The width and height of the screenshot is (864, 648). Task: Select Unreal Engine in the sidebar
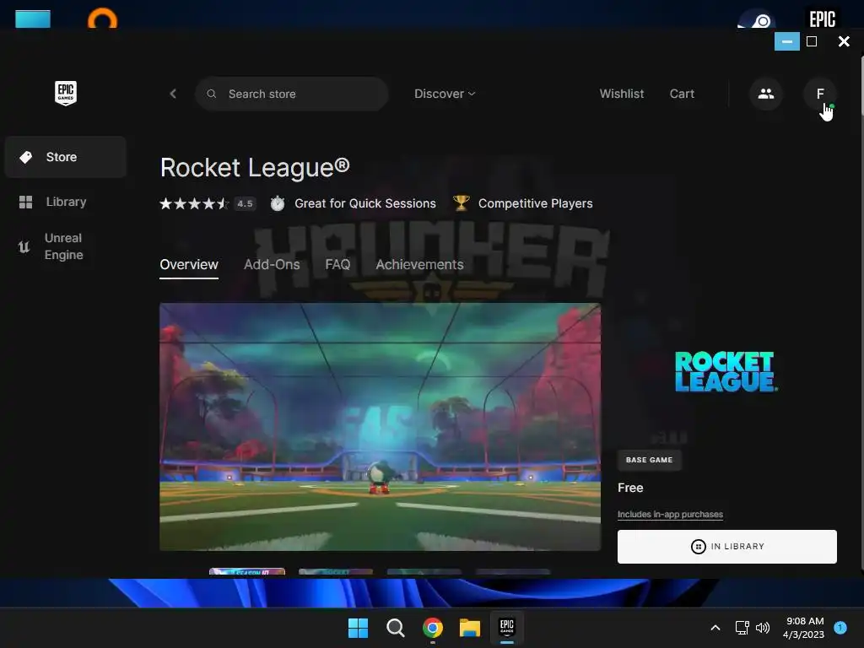click(66, 246)
